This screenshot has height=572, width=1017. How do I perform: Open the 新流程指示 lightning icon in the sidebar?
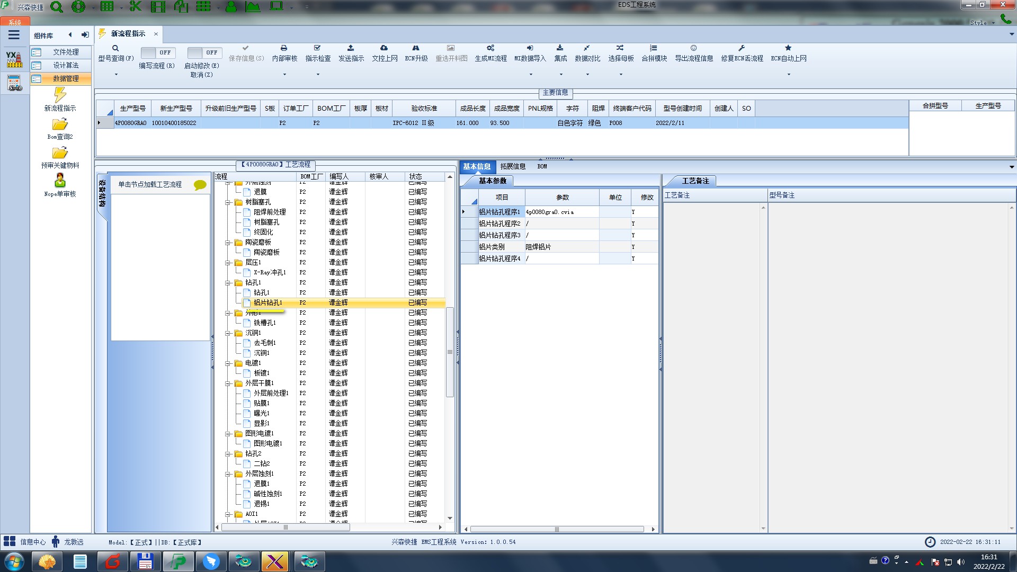(60, 95)
